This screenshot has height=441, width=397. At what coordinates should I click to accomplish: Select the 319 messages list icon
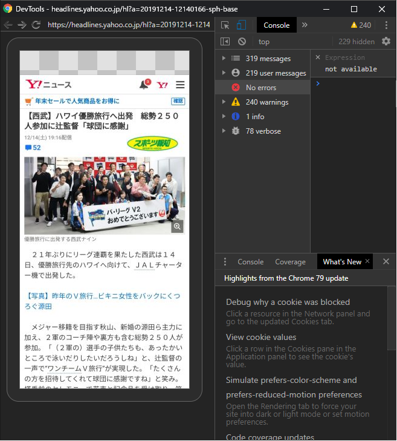236,58
